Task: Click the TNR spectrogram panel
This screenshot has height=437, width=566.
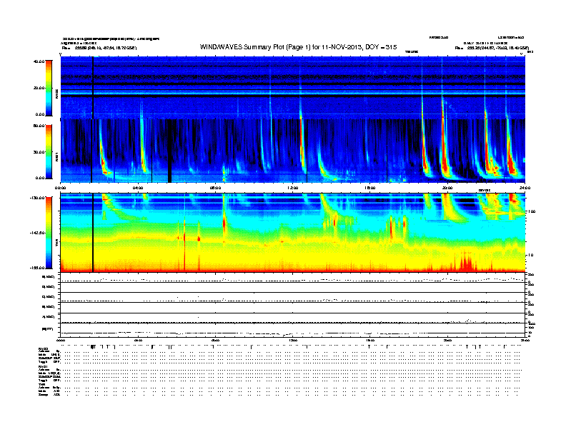Action: pos(293,233)
